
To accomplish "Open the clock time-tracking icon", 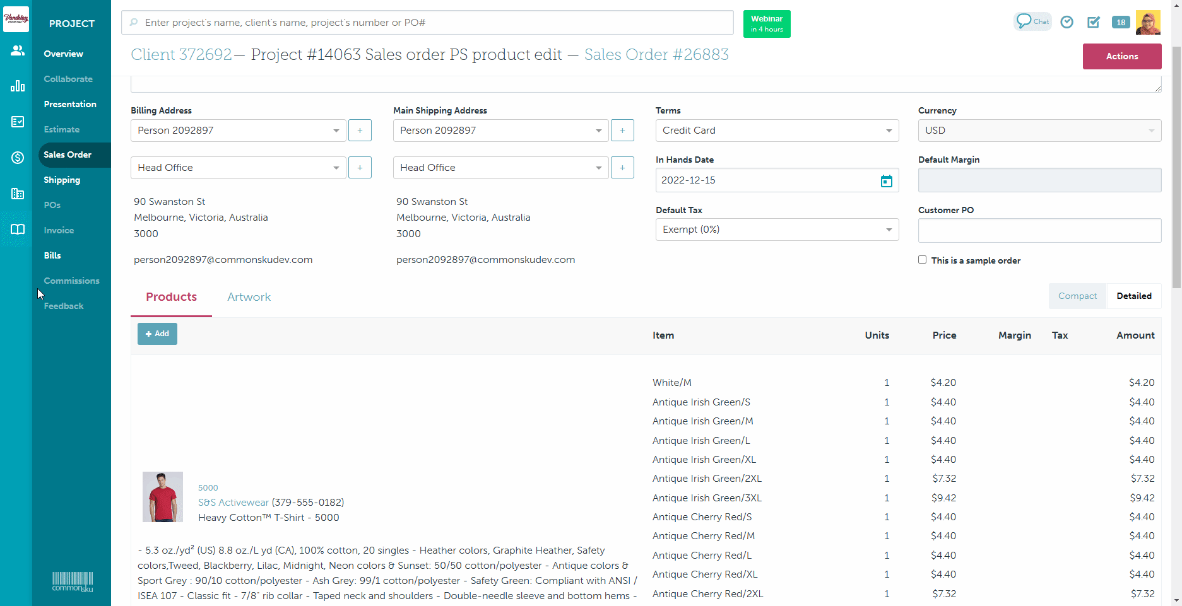I will coord(1067,21).
